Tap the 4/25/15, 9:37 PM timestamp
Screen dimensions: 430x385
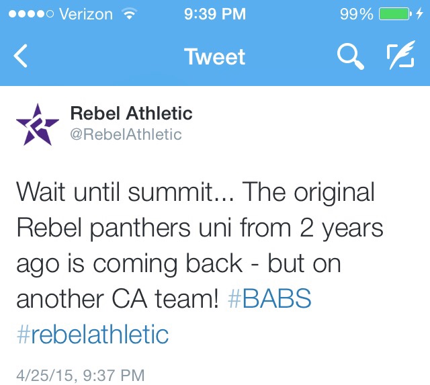point(81,375)
